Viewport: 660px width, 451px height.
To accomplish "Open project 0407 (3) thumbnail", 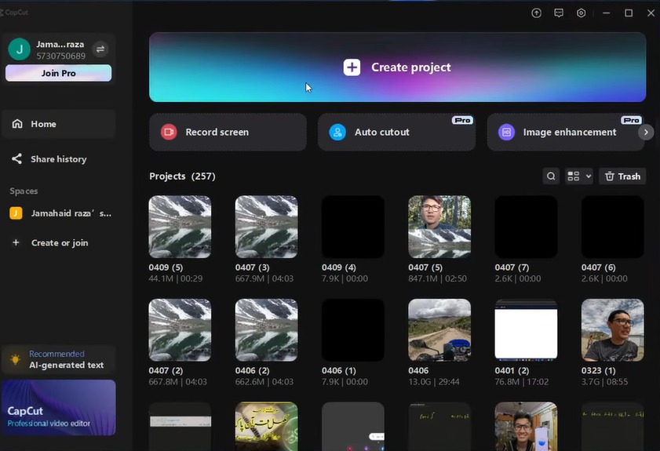I will pos(267,227).
